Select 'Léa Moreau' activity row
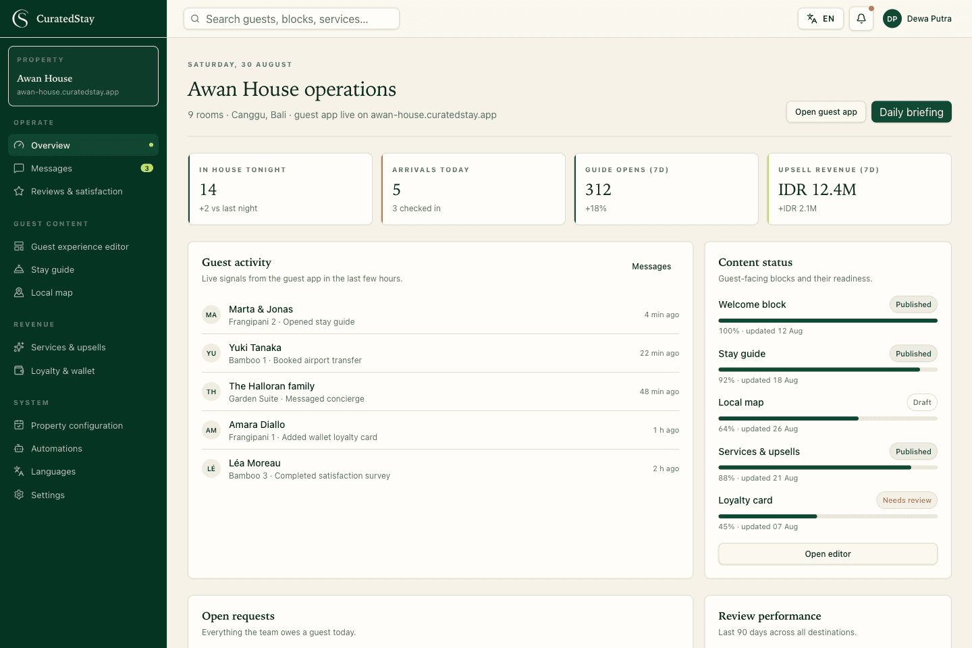972x648 pixels. [440, 468]
